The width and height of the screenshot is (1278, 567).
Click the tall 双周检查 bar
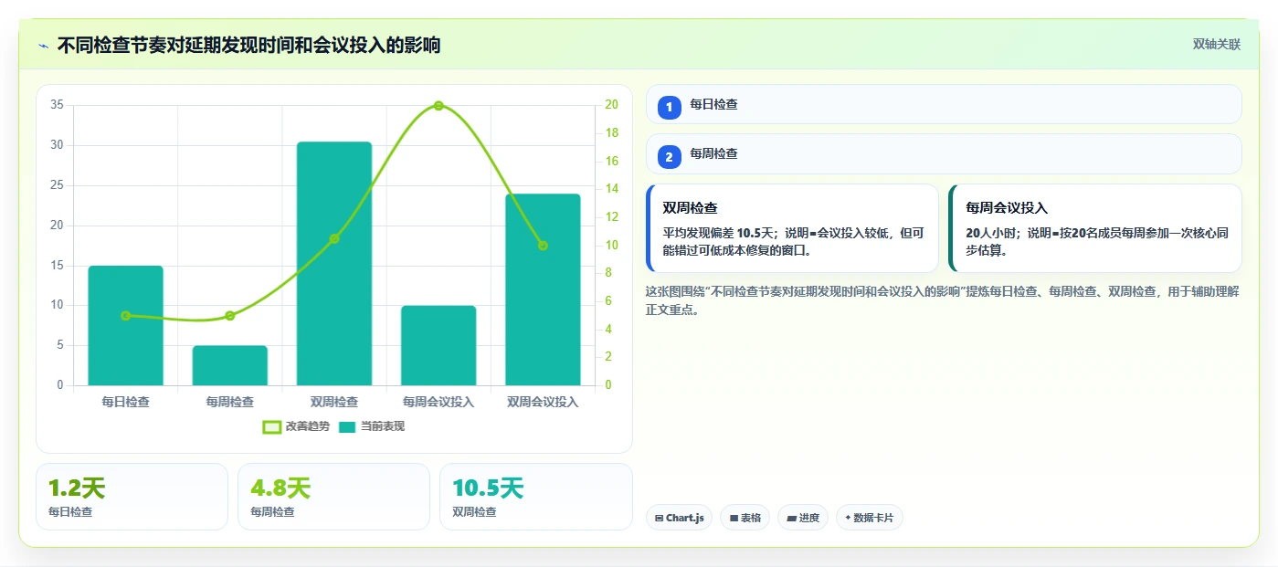point(334,264)
